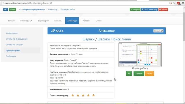Image resolution: width=185 pixels, height=104 pixels.
Task: Open the messages badge showing 2
Action: (x=5, y=10)
